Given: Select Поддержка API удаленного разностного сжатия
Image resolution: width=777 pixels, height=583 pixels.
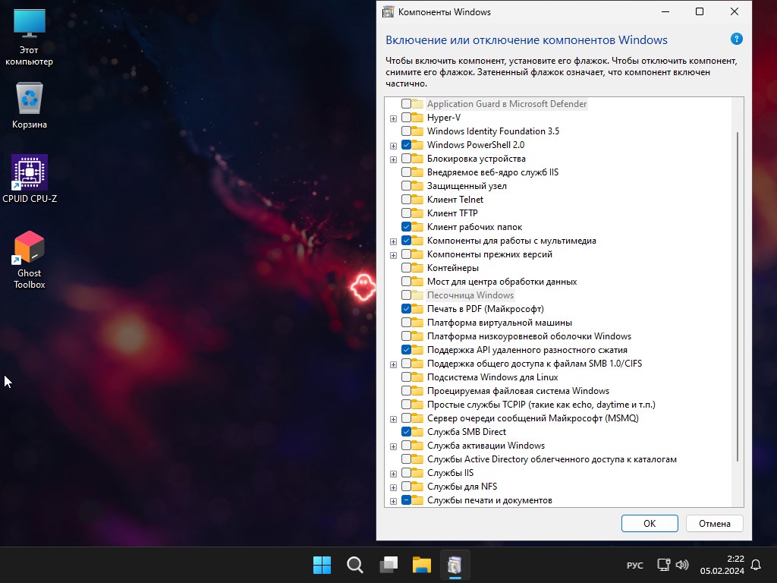Looking at the screenshot, I should (x=527, y=350).
